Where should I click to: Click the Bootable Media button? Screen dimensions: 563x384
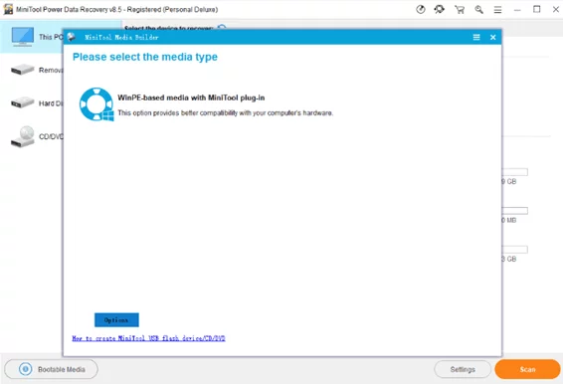pos(51,369)
